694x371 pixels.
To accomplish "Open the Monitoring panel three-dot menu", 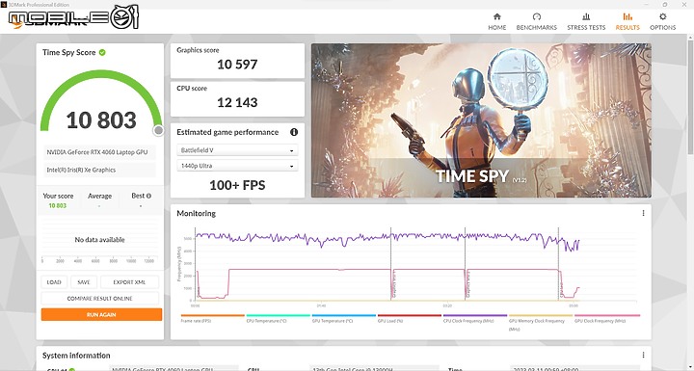I will [x=643, y=213].
